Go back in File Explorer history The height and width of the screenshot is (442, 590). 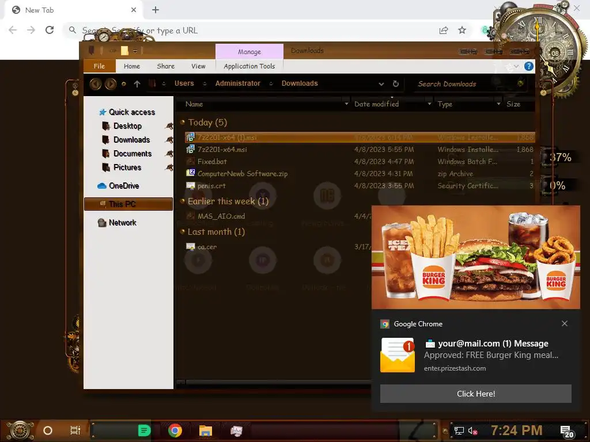(x=95, y=84)
